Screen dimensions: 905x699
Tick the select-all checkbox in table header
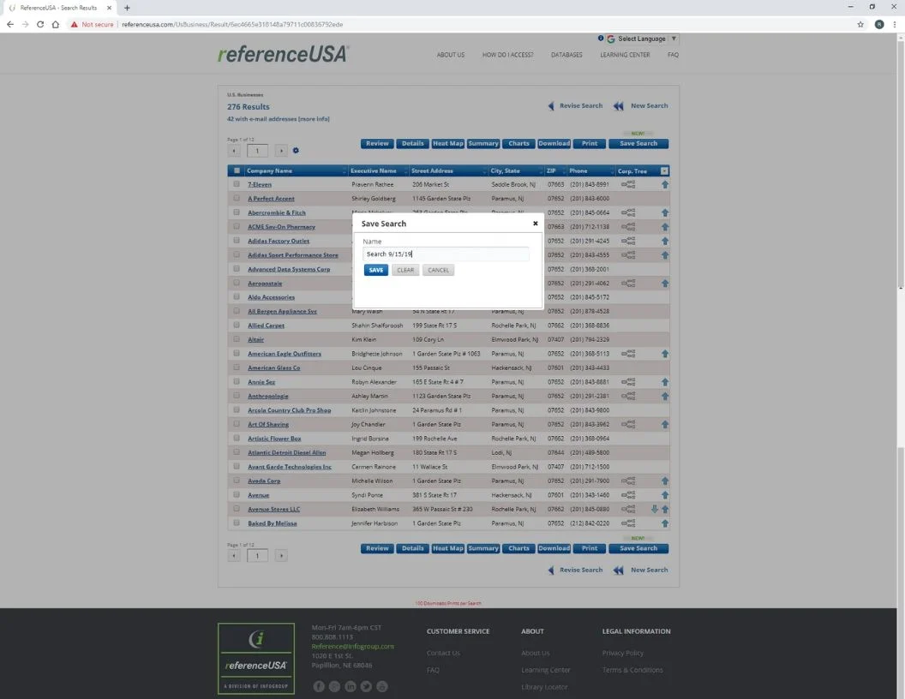click(237, 170)
